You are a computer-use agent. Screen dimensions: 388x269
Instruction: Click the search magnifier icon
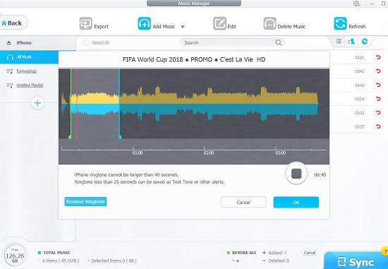(279, 42)
